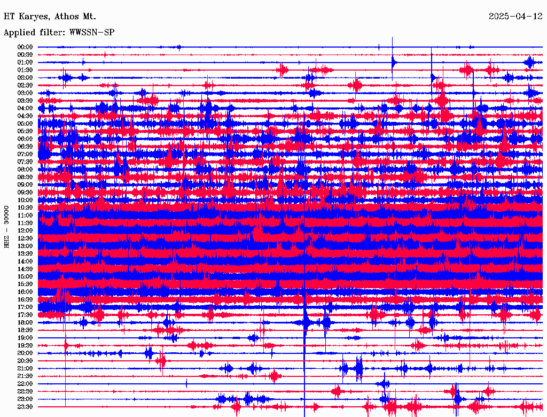Click the 00:00 time label
Image resolution: width=547 pixels, height=417 pixels.
pyautogui.click(x=25, y=47)
